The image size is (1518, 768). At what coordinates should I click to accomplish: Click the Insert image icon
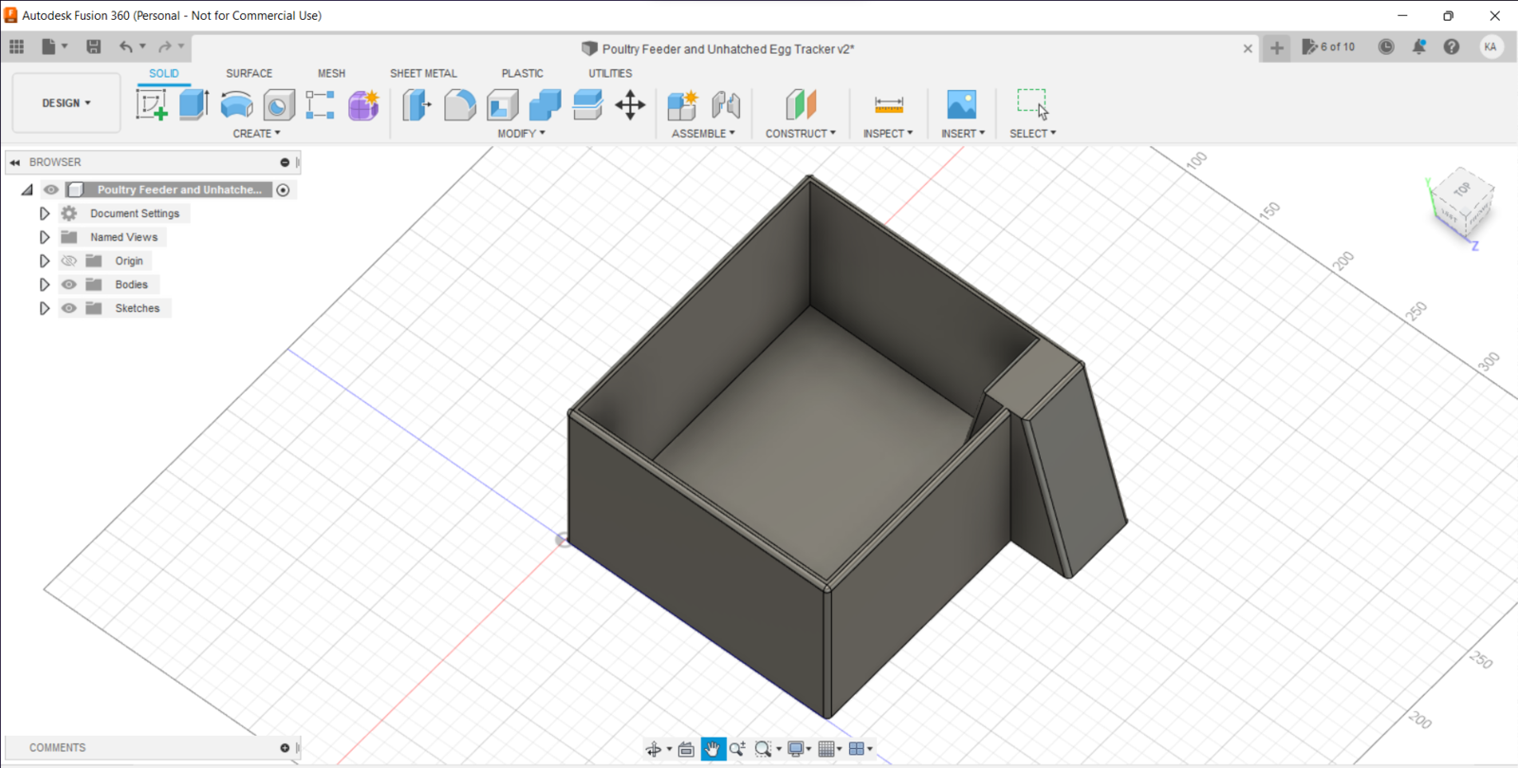click(961, 104)
